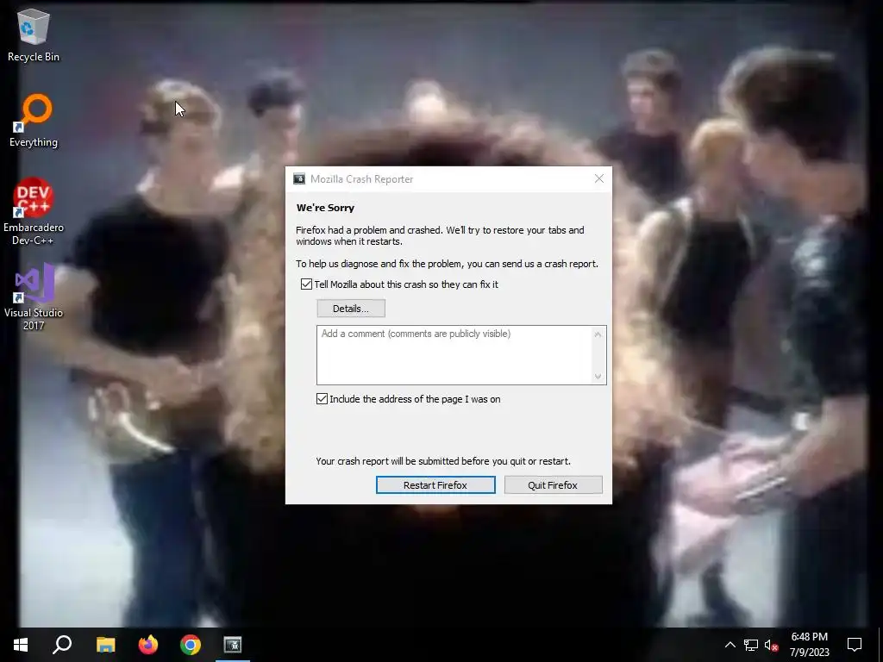Open the taskbar clock showing 6:48 PM

809,645
